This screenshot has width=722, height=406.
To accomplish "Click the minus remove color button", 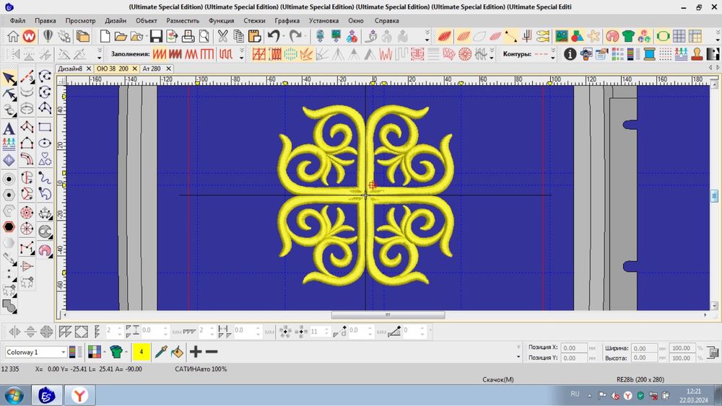I will click(212, 352).
